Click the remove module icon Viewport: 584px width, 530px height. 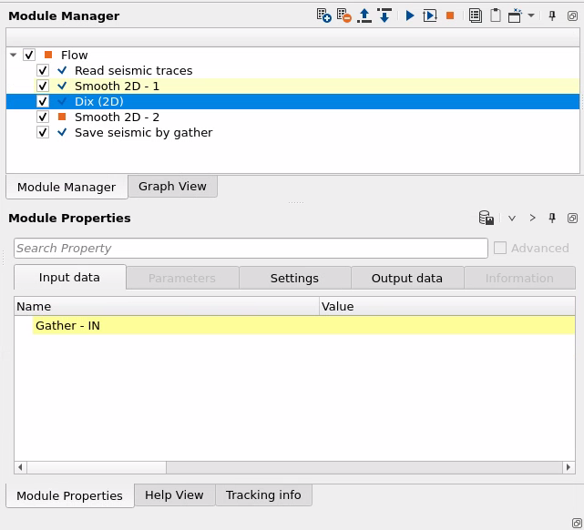click(x=343, y=15)
